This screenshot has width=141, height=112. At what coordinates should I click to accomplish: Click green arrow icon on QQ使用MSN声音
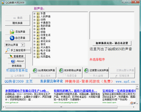[x=35, y=71]
